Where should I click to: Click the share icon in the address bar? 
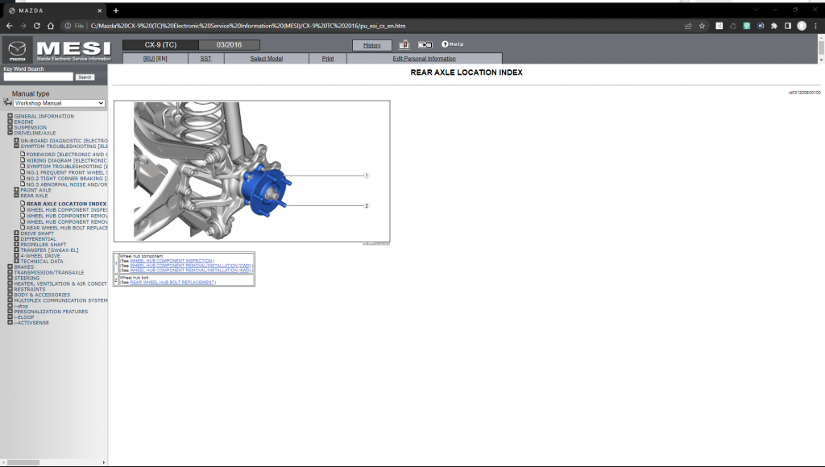tap(688, 26)
